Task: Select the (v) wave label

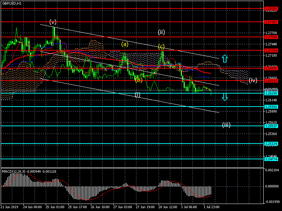Action: click(x=53, y=22)
